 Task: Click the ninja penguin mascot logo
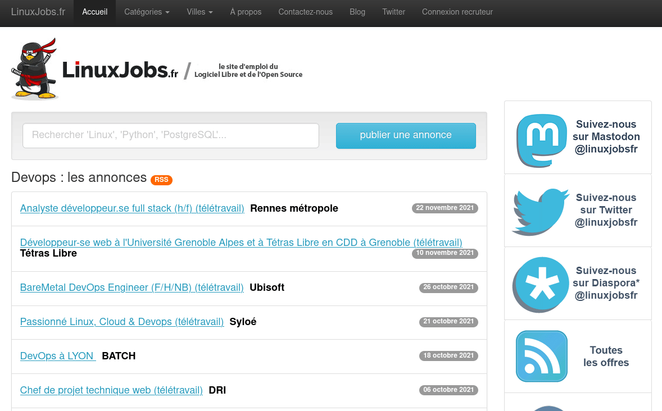coord(35,70)
